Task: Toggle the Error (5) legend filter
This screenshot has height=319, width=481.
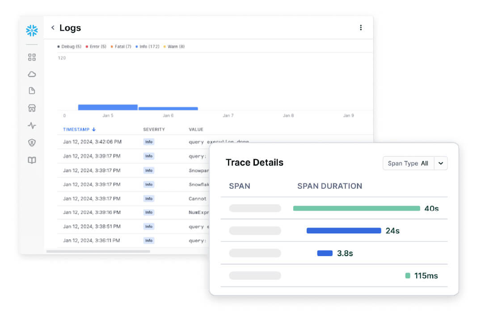Action: (96, 46)
